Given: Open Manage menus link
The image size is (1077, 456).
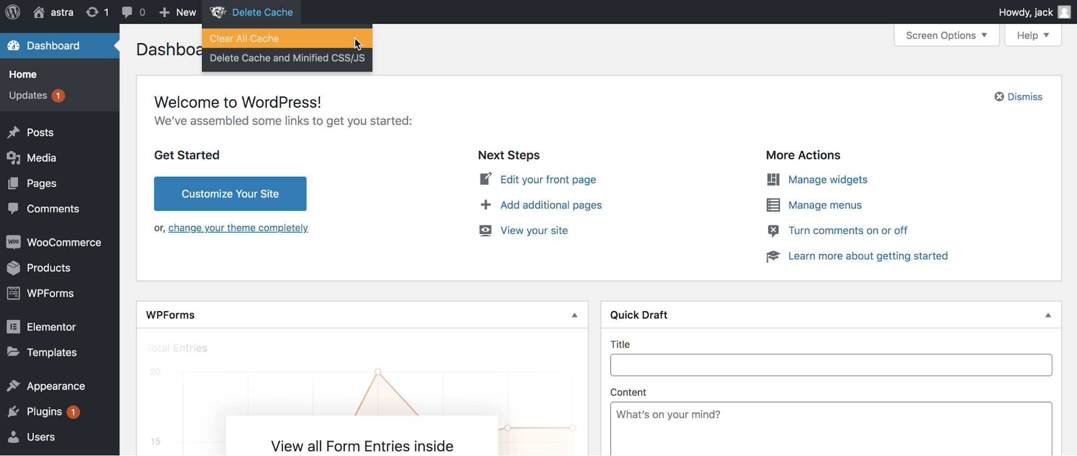Looking at the screenshot, I should (x=825, y=205).
